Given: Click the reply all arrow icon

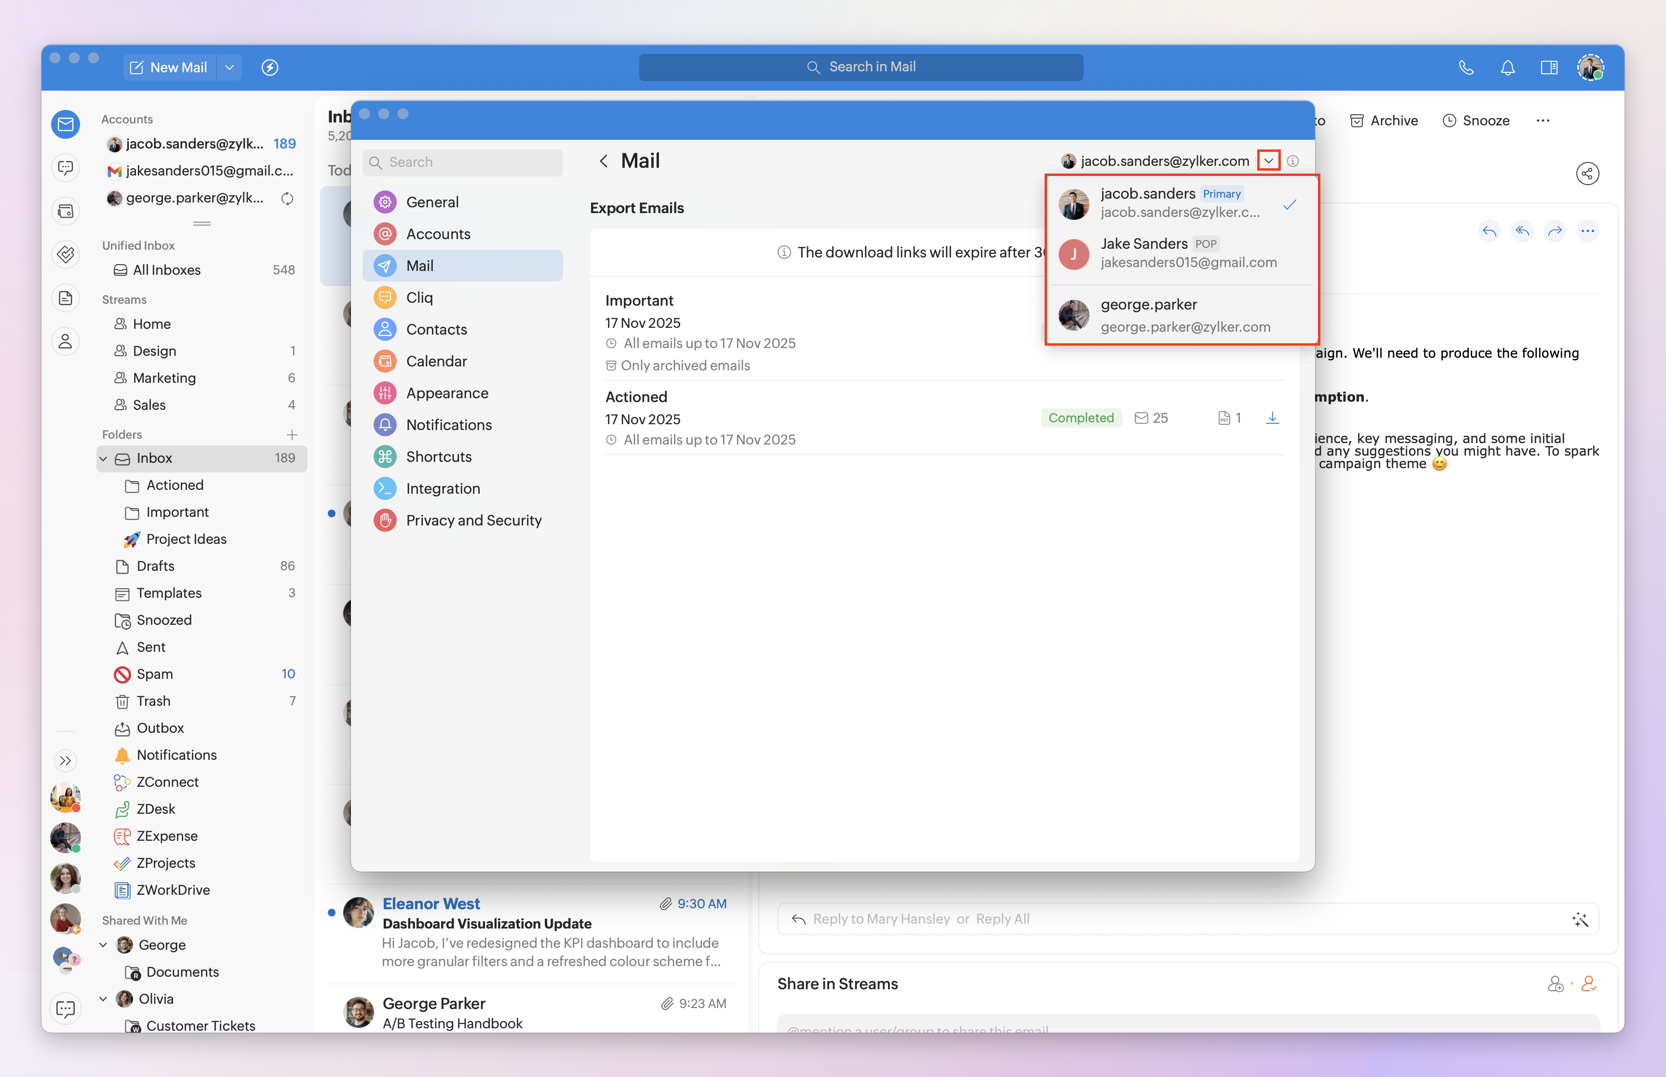Looking at the screenshot, I should (x=1522, y=231).
